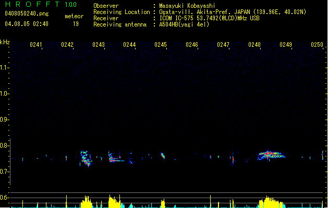Click the Receiving Location label
This screenshot has height=208, width=328.
(122, 12)
